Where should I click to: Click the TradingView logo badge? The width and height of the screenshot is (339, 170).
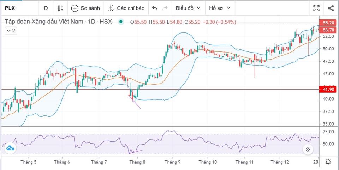pos(10,148)
